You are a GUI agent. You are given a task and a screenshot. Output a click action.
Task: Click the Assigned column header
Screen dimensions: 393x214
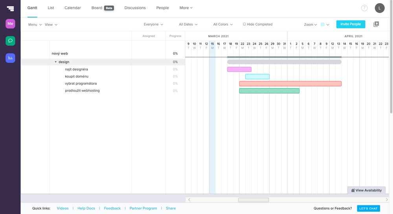pos(149,36)
